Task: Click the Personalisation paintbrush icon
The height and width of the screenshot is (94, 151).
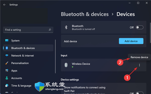Action: click(x=7, y=63)
